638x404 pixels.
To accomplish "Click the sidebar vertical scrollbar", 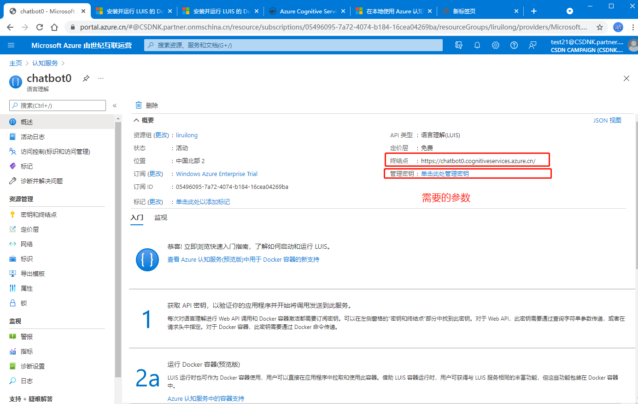I will (x=118, y=249).
